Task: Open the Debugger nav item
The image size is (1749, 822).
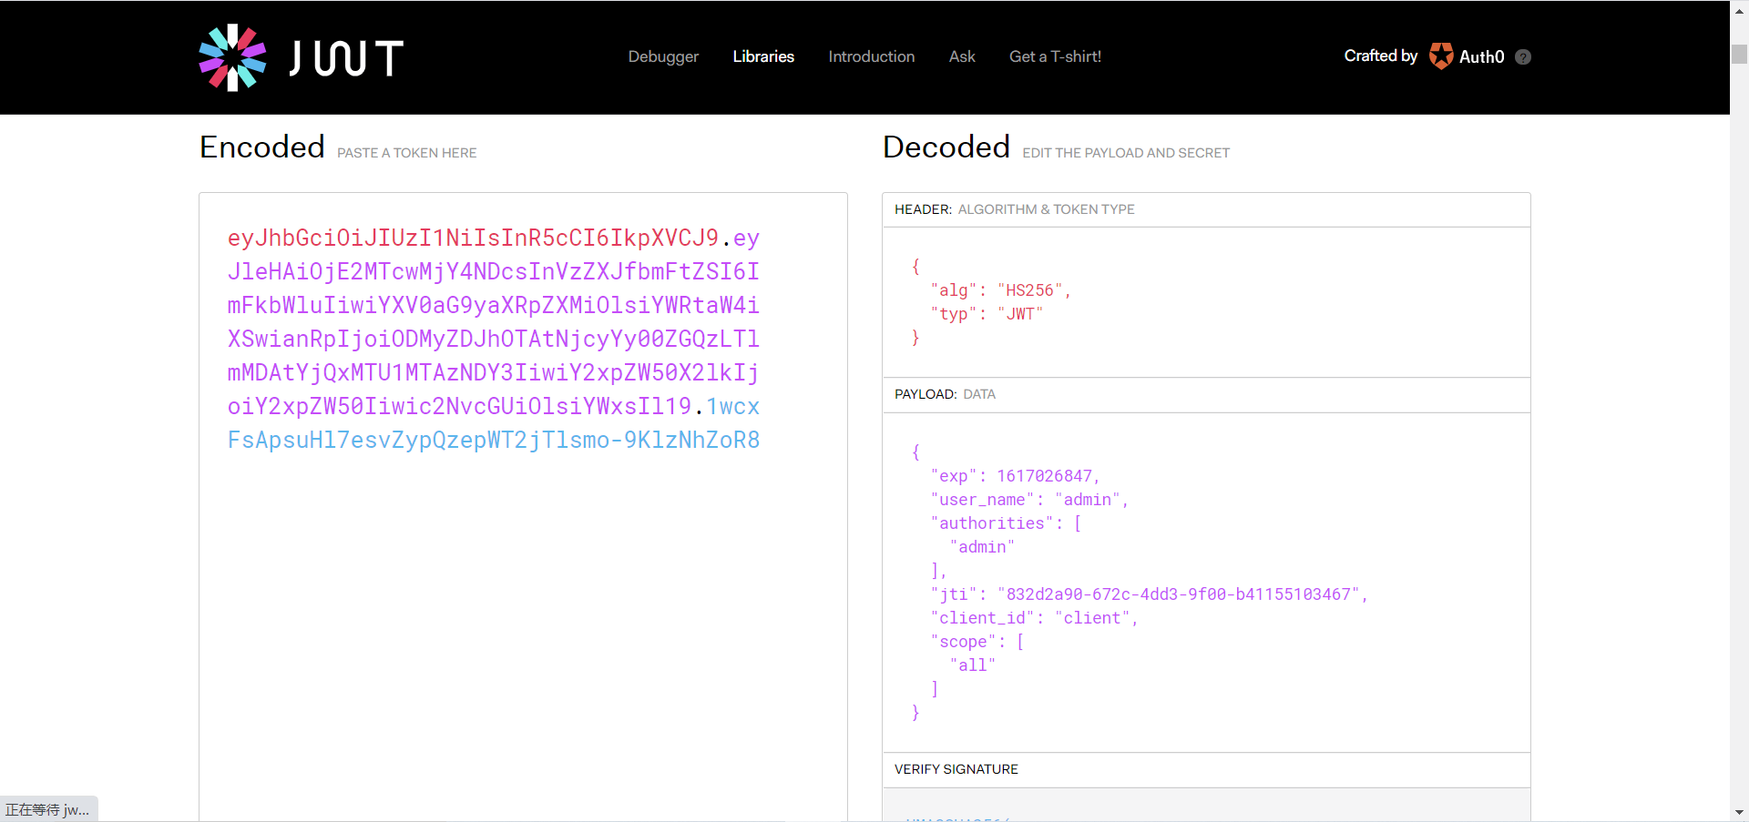Action: (662, 56)
